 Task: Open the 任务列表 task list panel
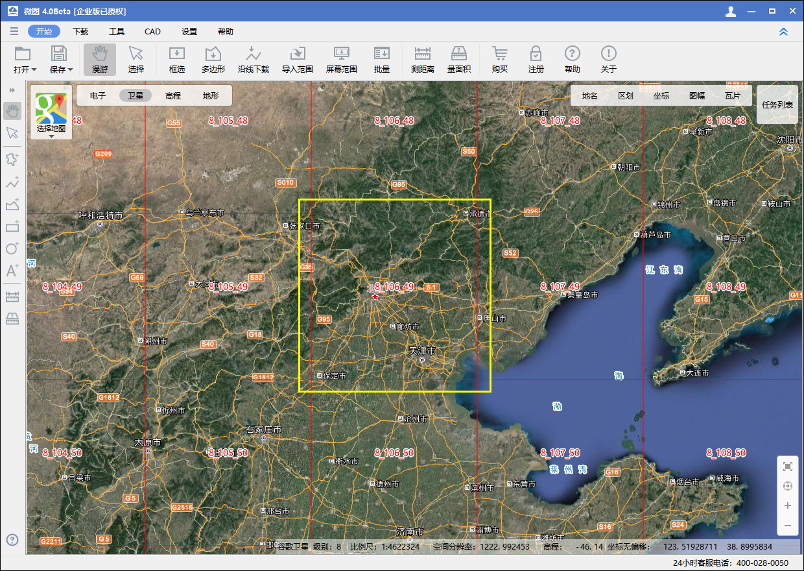click(776, 104)
